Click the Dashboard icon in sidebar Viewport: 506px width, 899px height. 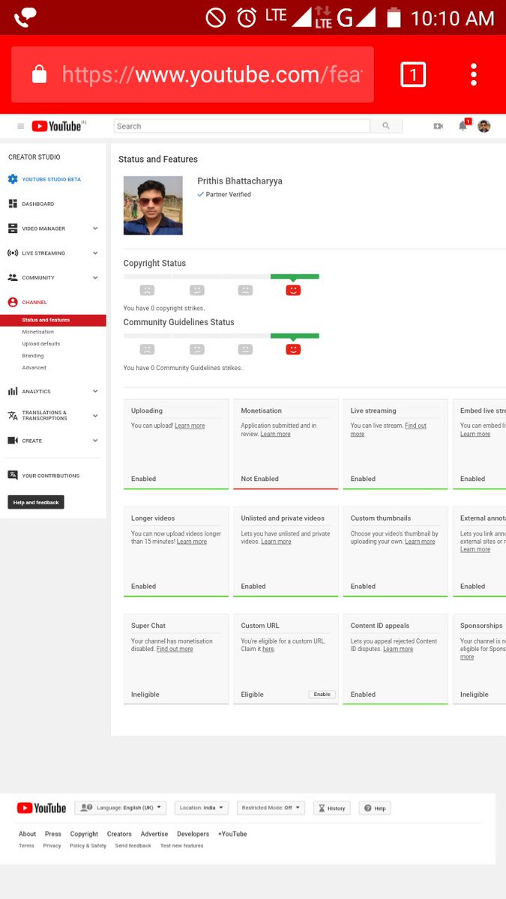13,204
